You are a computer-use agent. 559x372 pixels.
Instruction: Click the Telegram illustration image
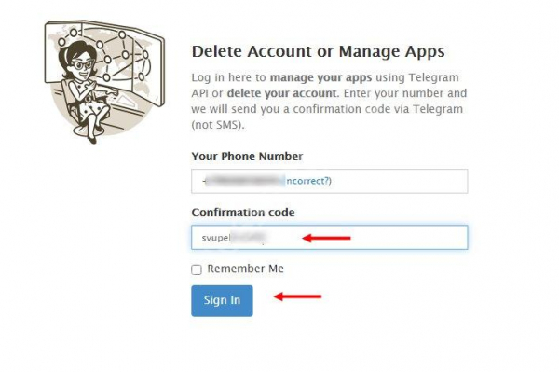tap(104, 82)
